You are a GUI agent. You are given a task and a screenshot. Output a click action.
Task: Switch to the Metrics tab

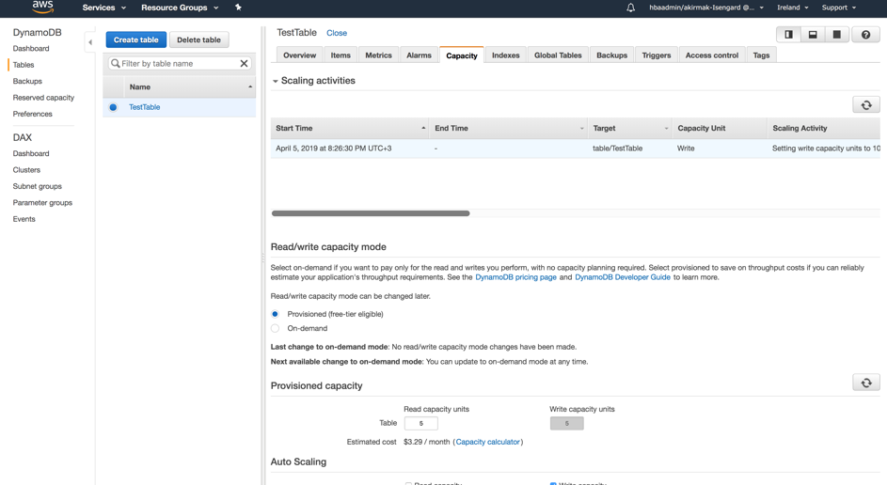click(378, 55)
